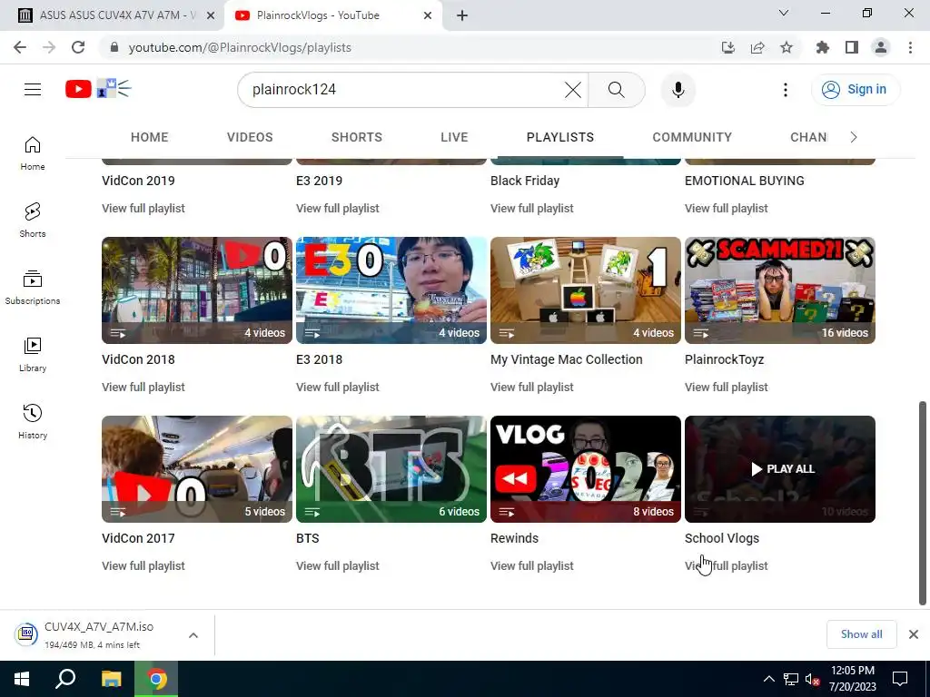Click the Chrome taskbar icon
The width and height of the screenshot is (930, 697).
pyautogui.click(x=156, y=679)
